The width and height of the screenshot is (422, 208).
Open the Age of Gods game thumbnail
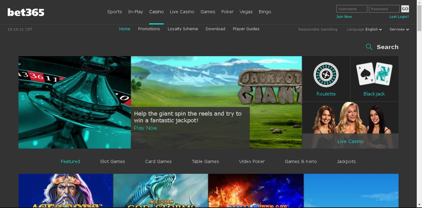coord(65,190)
